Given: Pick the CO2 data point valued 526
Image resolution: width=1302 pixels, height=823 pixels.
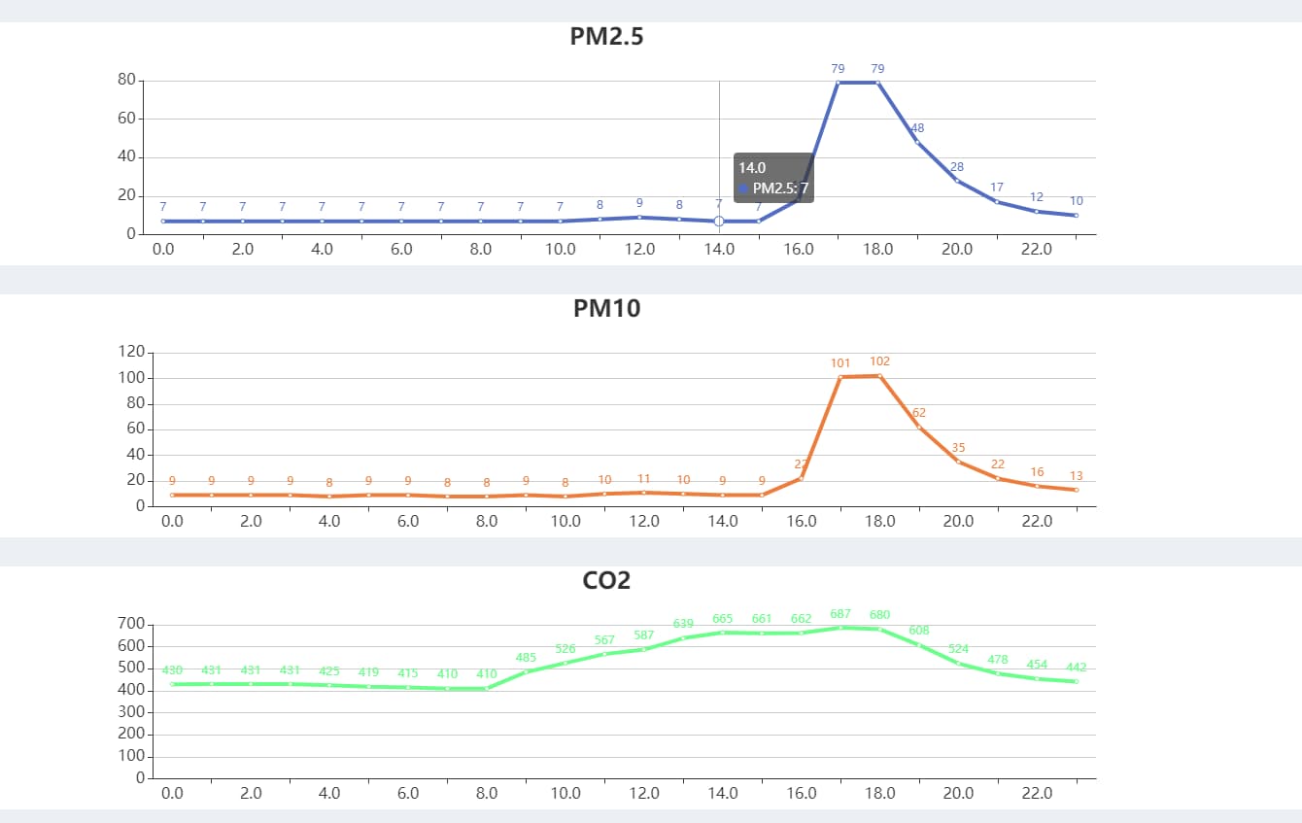Looking at the screenshot, I should [565, 663].
